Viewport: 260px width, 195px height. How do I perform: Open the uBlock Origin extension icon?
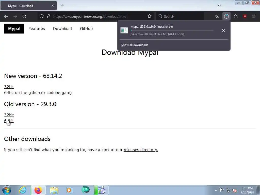point(245,16)
